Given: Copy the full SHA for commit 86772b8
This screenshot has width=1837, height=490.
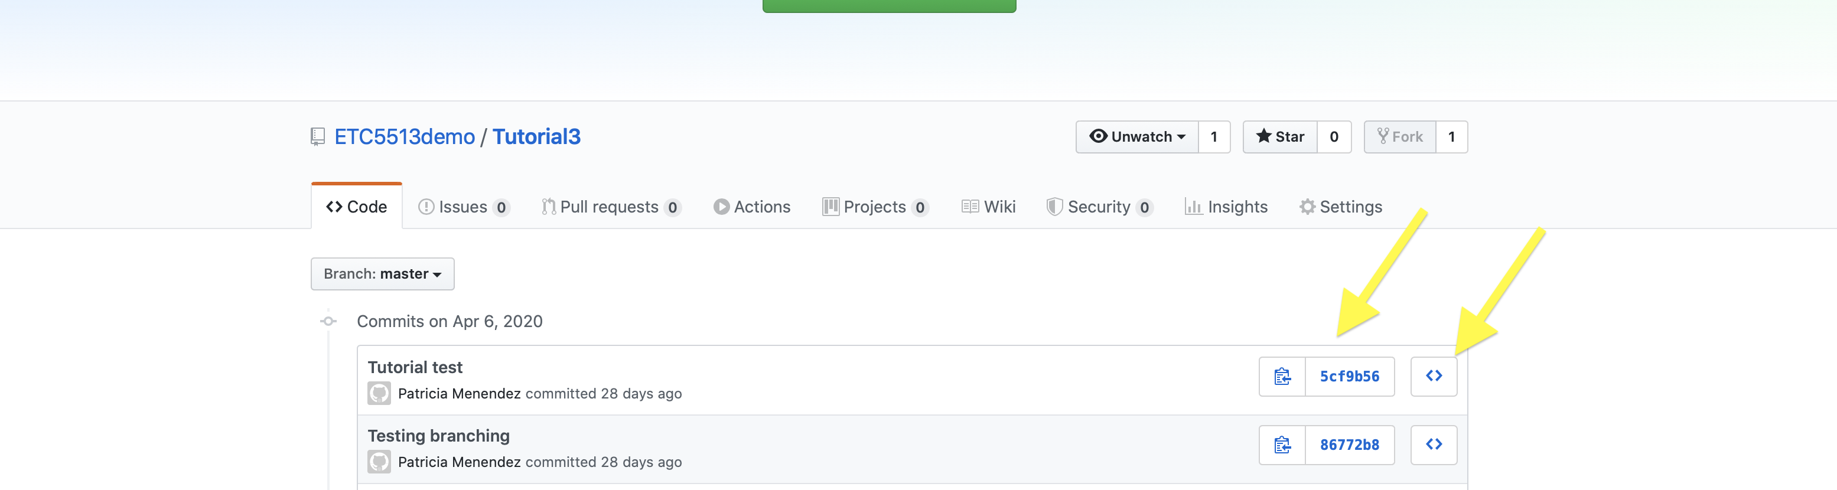Looking at the screenshot, I should click(x=1282, y=445).
